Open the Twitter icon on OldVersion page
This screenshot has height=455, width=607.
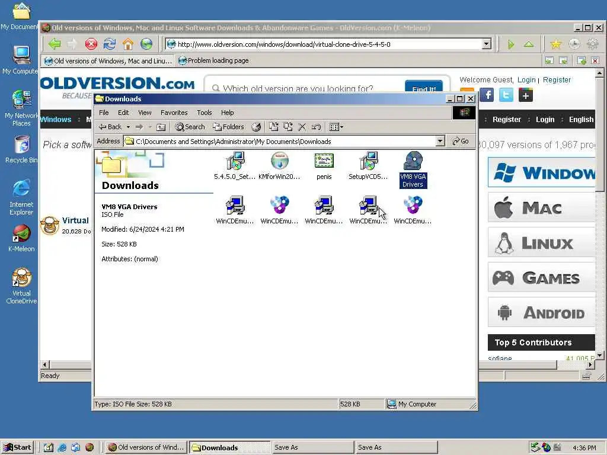[x=506, y=95]
